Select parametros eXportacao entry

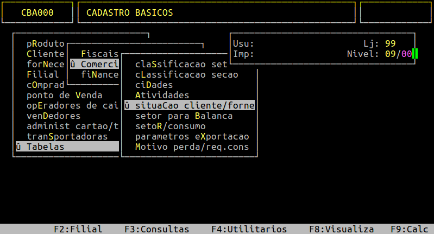click(192, 137)
